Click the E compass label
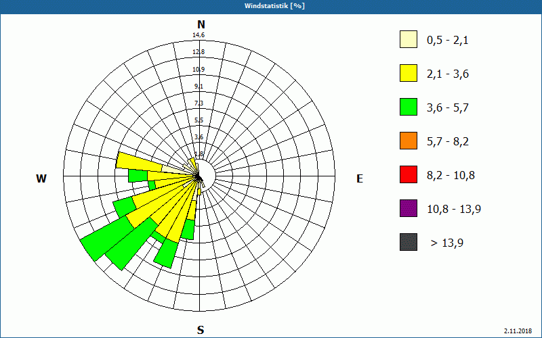The height and width of the screenshot is (338, 542). 360,178
